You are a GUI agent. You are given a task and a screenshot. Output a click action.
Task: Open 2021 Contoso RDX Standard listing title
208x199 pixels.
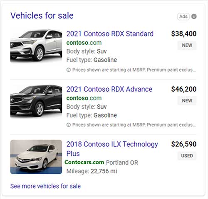110,34
